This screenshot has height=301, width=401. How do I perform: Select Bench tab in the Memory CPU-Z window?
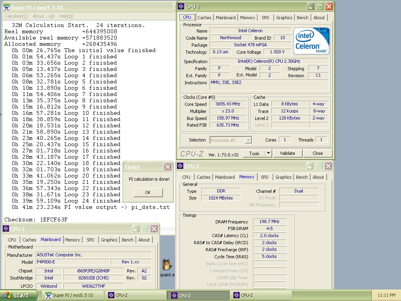point(302,177)
